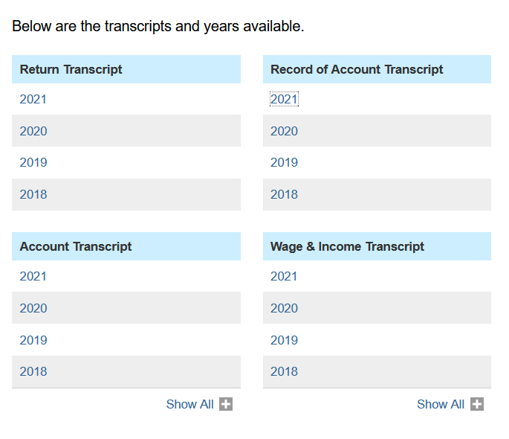
Task: Expand Show All under Wage & Income Transcript
Action: [x=441, y=404]
